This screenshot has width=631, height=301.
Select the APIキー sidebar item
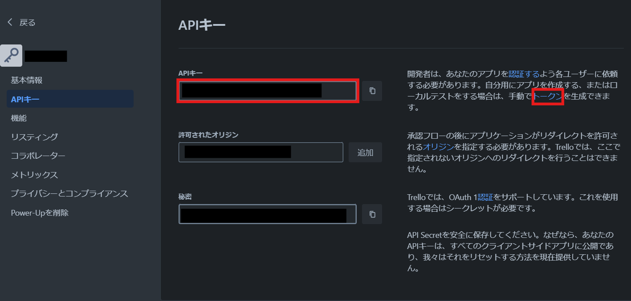pos(25,99)
